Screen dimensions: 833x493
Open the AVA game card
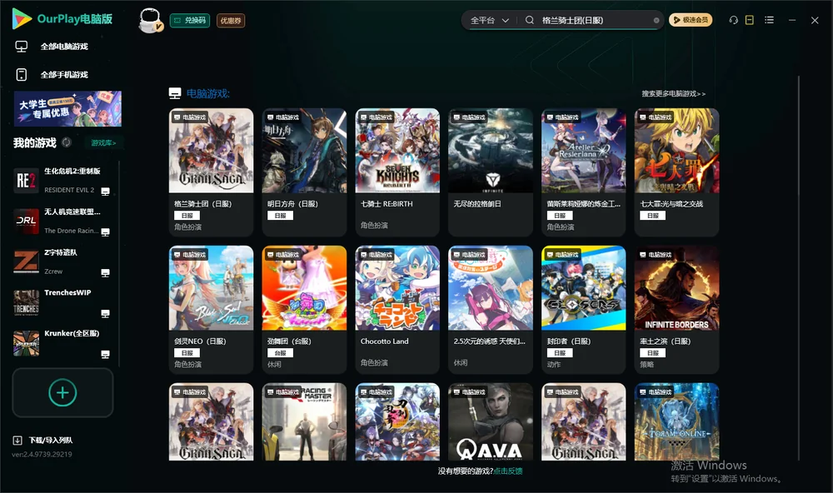[x=491, y=422]
